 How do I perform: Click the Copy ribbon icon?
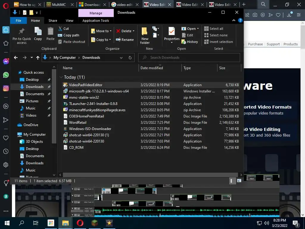click(38, 31)
